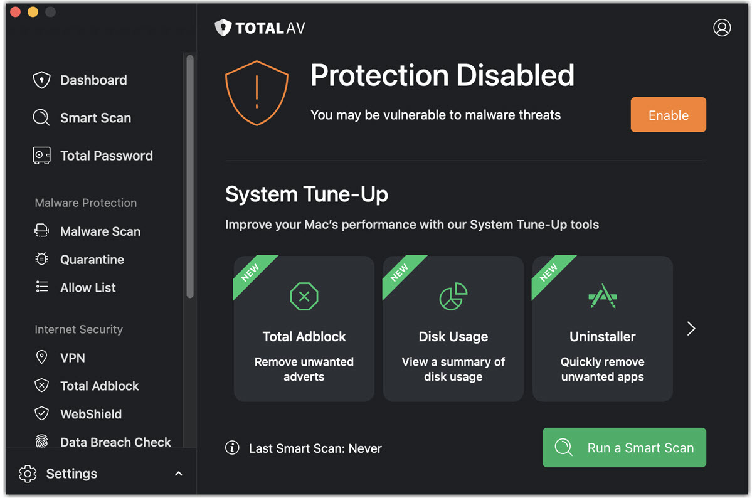752x498 pixels.
Task: Click the Smart Scan magnifier icon
Action: (41, 118)
